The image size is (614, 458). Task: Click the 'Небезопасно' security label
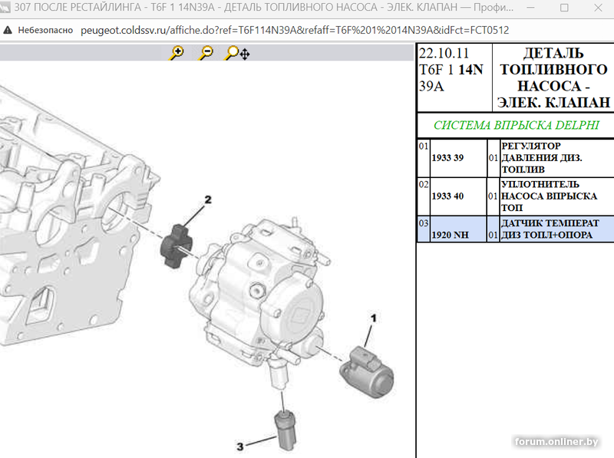(45, 30)
